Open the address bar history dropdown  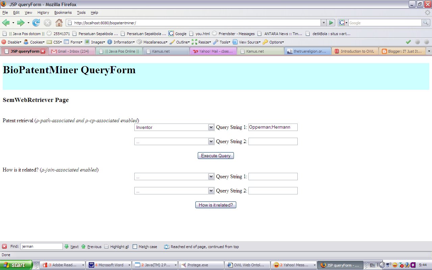pos(324,23)
